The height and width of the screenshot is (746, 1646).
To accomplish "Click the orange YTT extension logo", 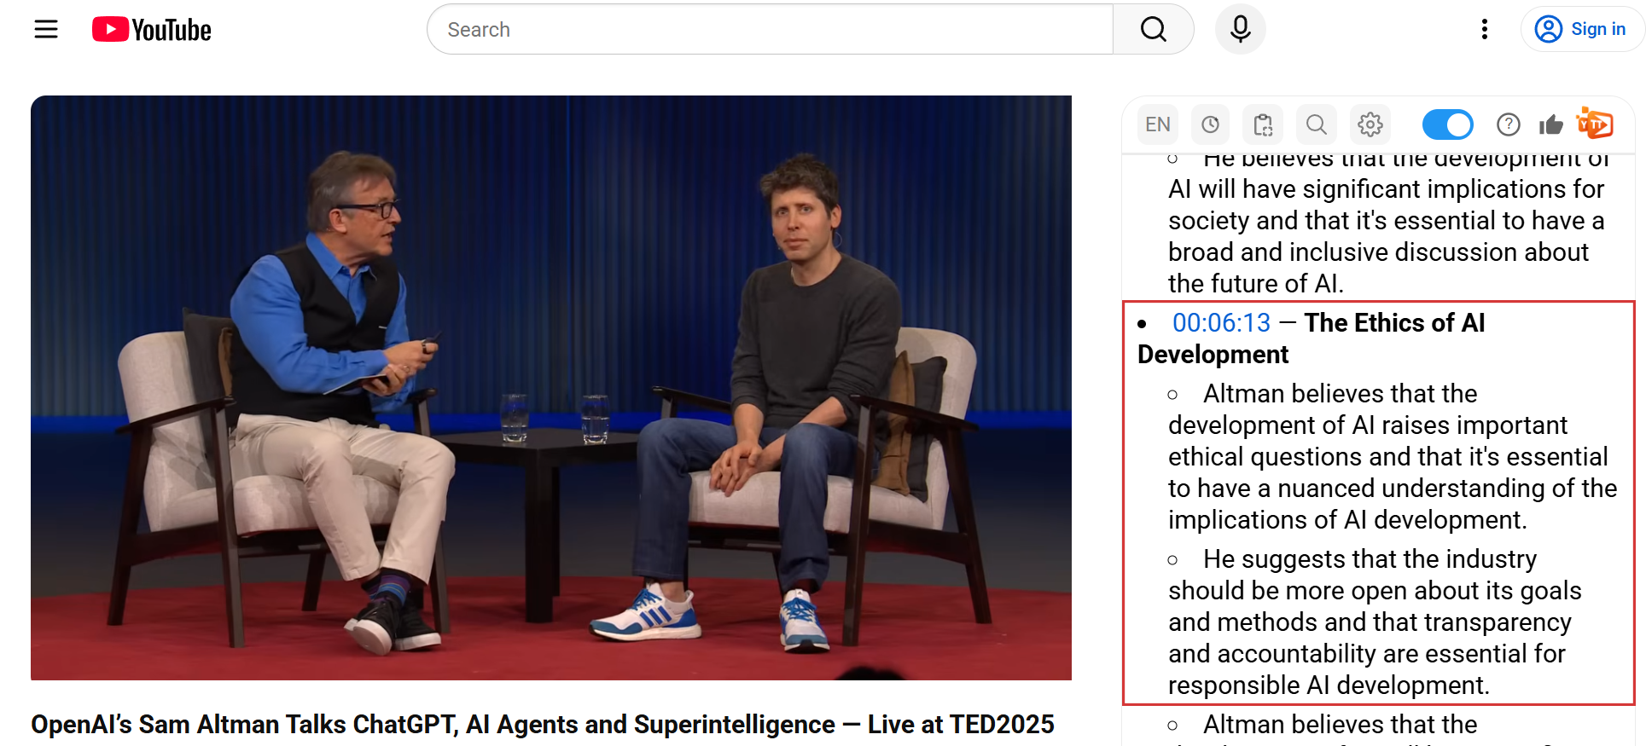I will 1594,124.
